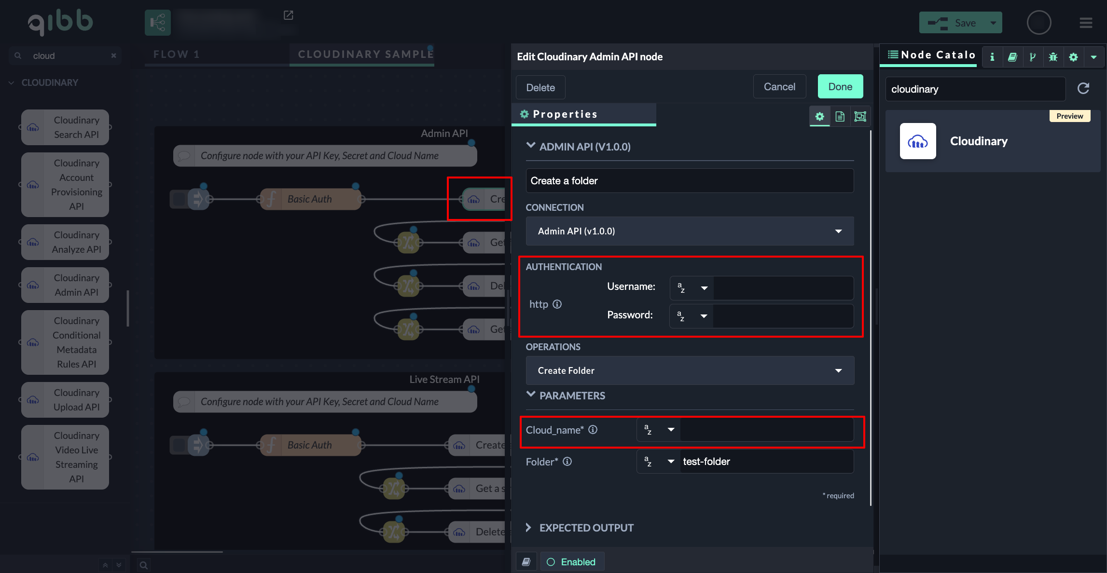This screenshot has height=573, width=1107.
Task: Click the refresh catalog icon
Action: [x=1083, y=88]
